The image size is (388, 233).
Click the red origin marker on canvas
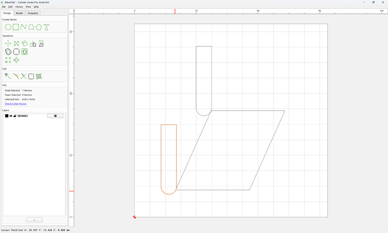134,217
